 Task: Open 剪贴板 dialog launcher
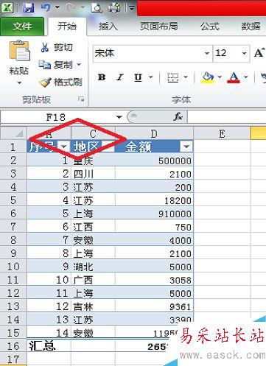point(81,99)
